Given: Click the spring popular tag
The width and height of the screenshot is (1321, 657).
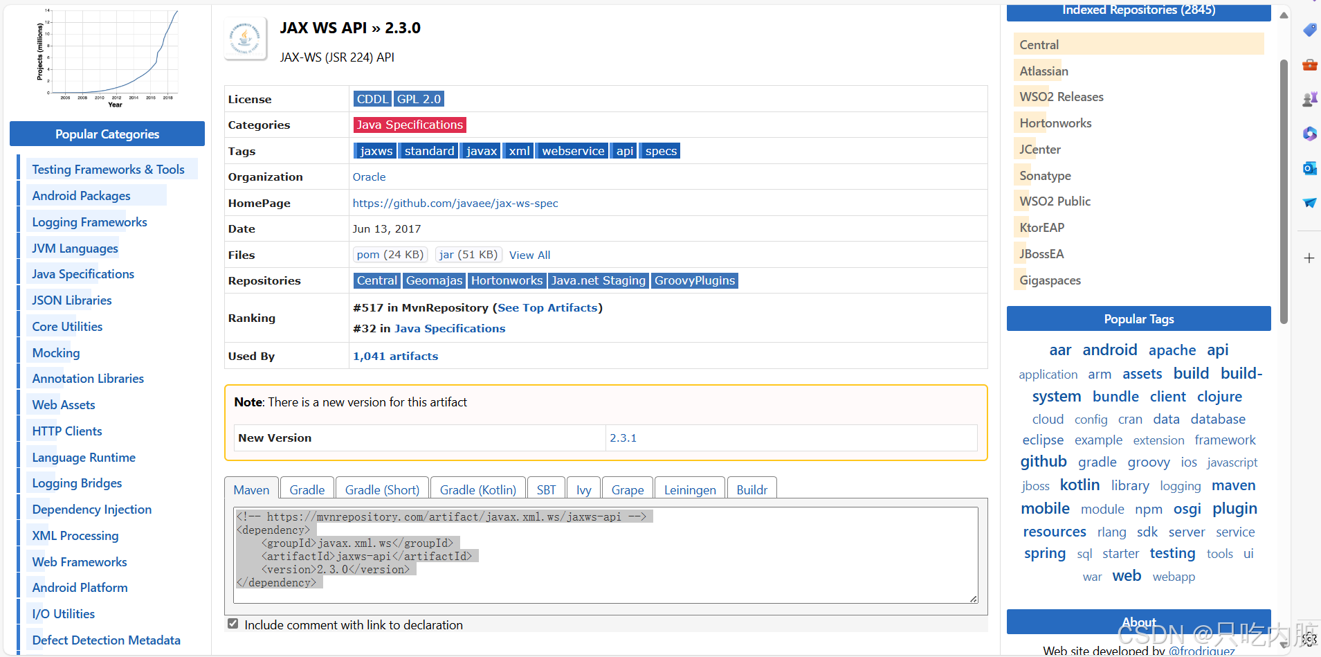Looking at the screenshot, I should click(1045, 553).
